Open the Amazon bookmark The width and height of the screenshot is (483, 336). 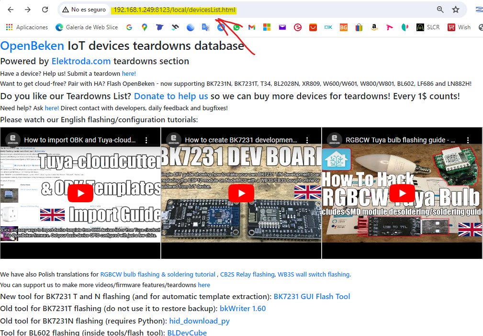[374, 27]
